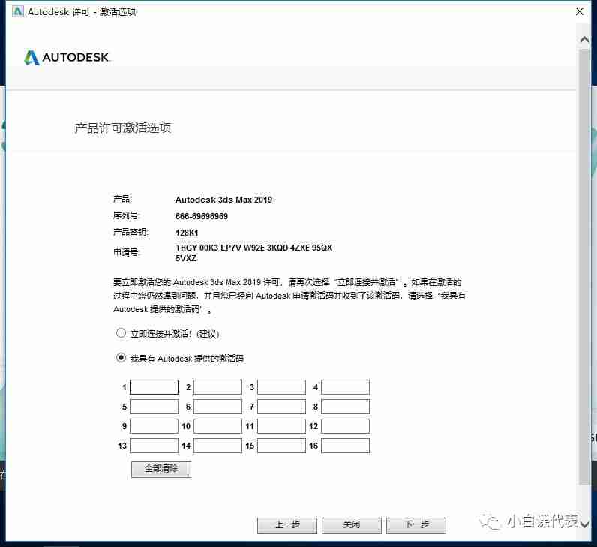This screenshot has height=547, width=597.
Task: Click the Autodesk logo in header
Action: click(67, 58)
